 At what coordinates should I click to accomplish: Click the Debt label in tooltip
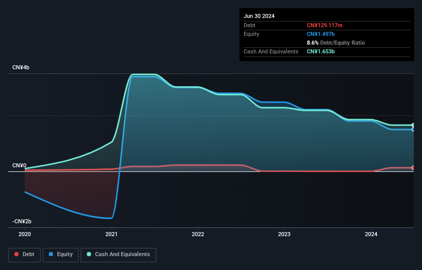[x=249, y=25]
